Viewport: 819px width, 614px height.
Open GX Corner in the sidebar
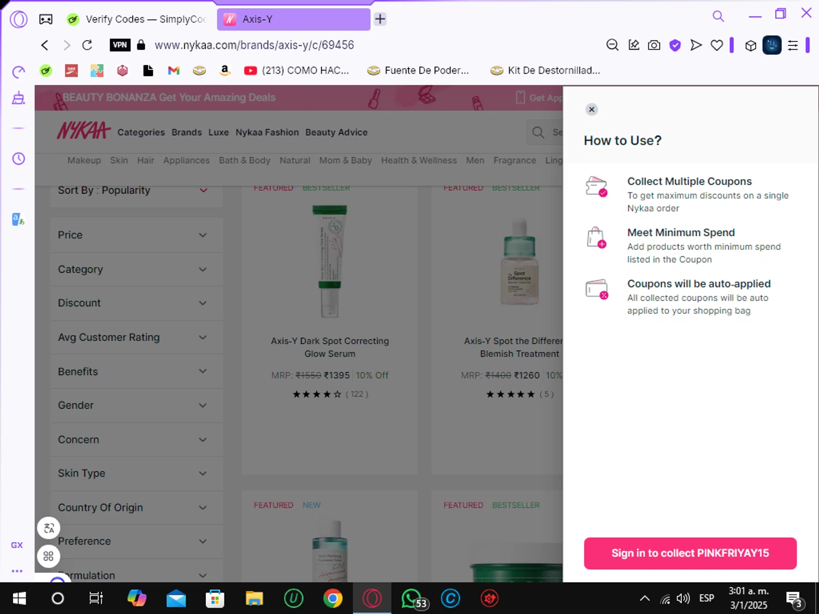tap(17, 545)
